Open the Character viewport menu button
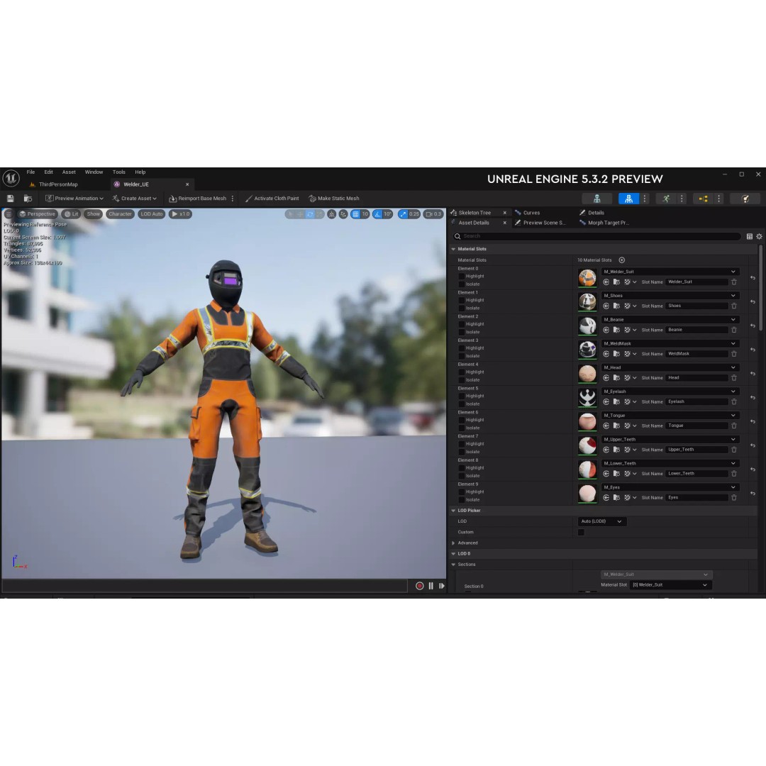766x766 pixels. tap(120, 214)
